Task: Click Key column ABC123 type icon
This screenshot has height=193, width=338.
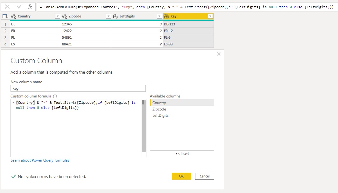Action: 166,16
